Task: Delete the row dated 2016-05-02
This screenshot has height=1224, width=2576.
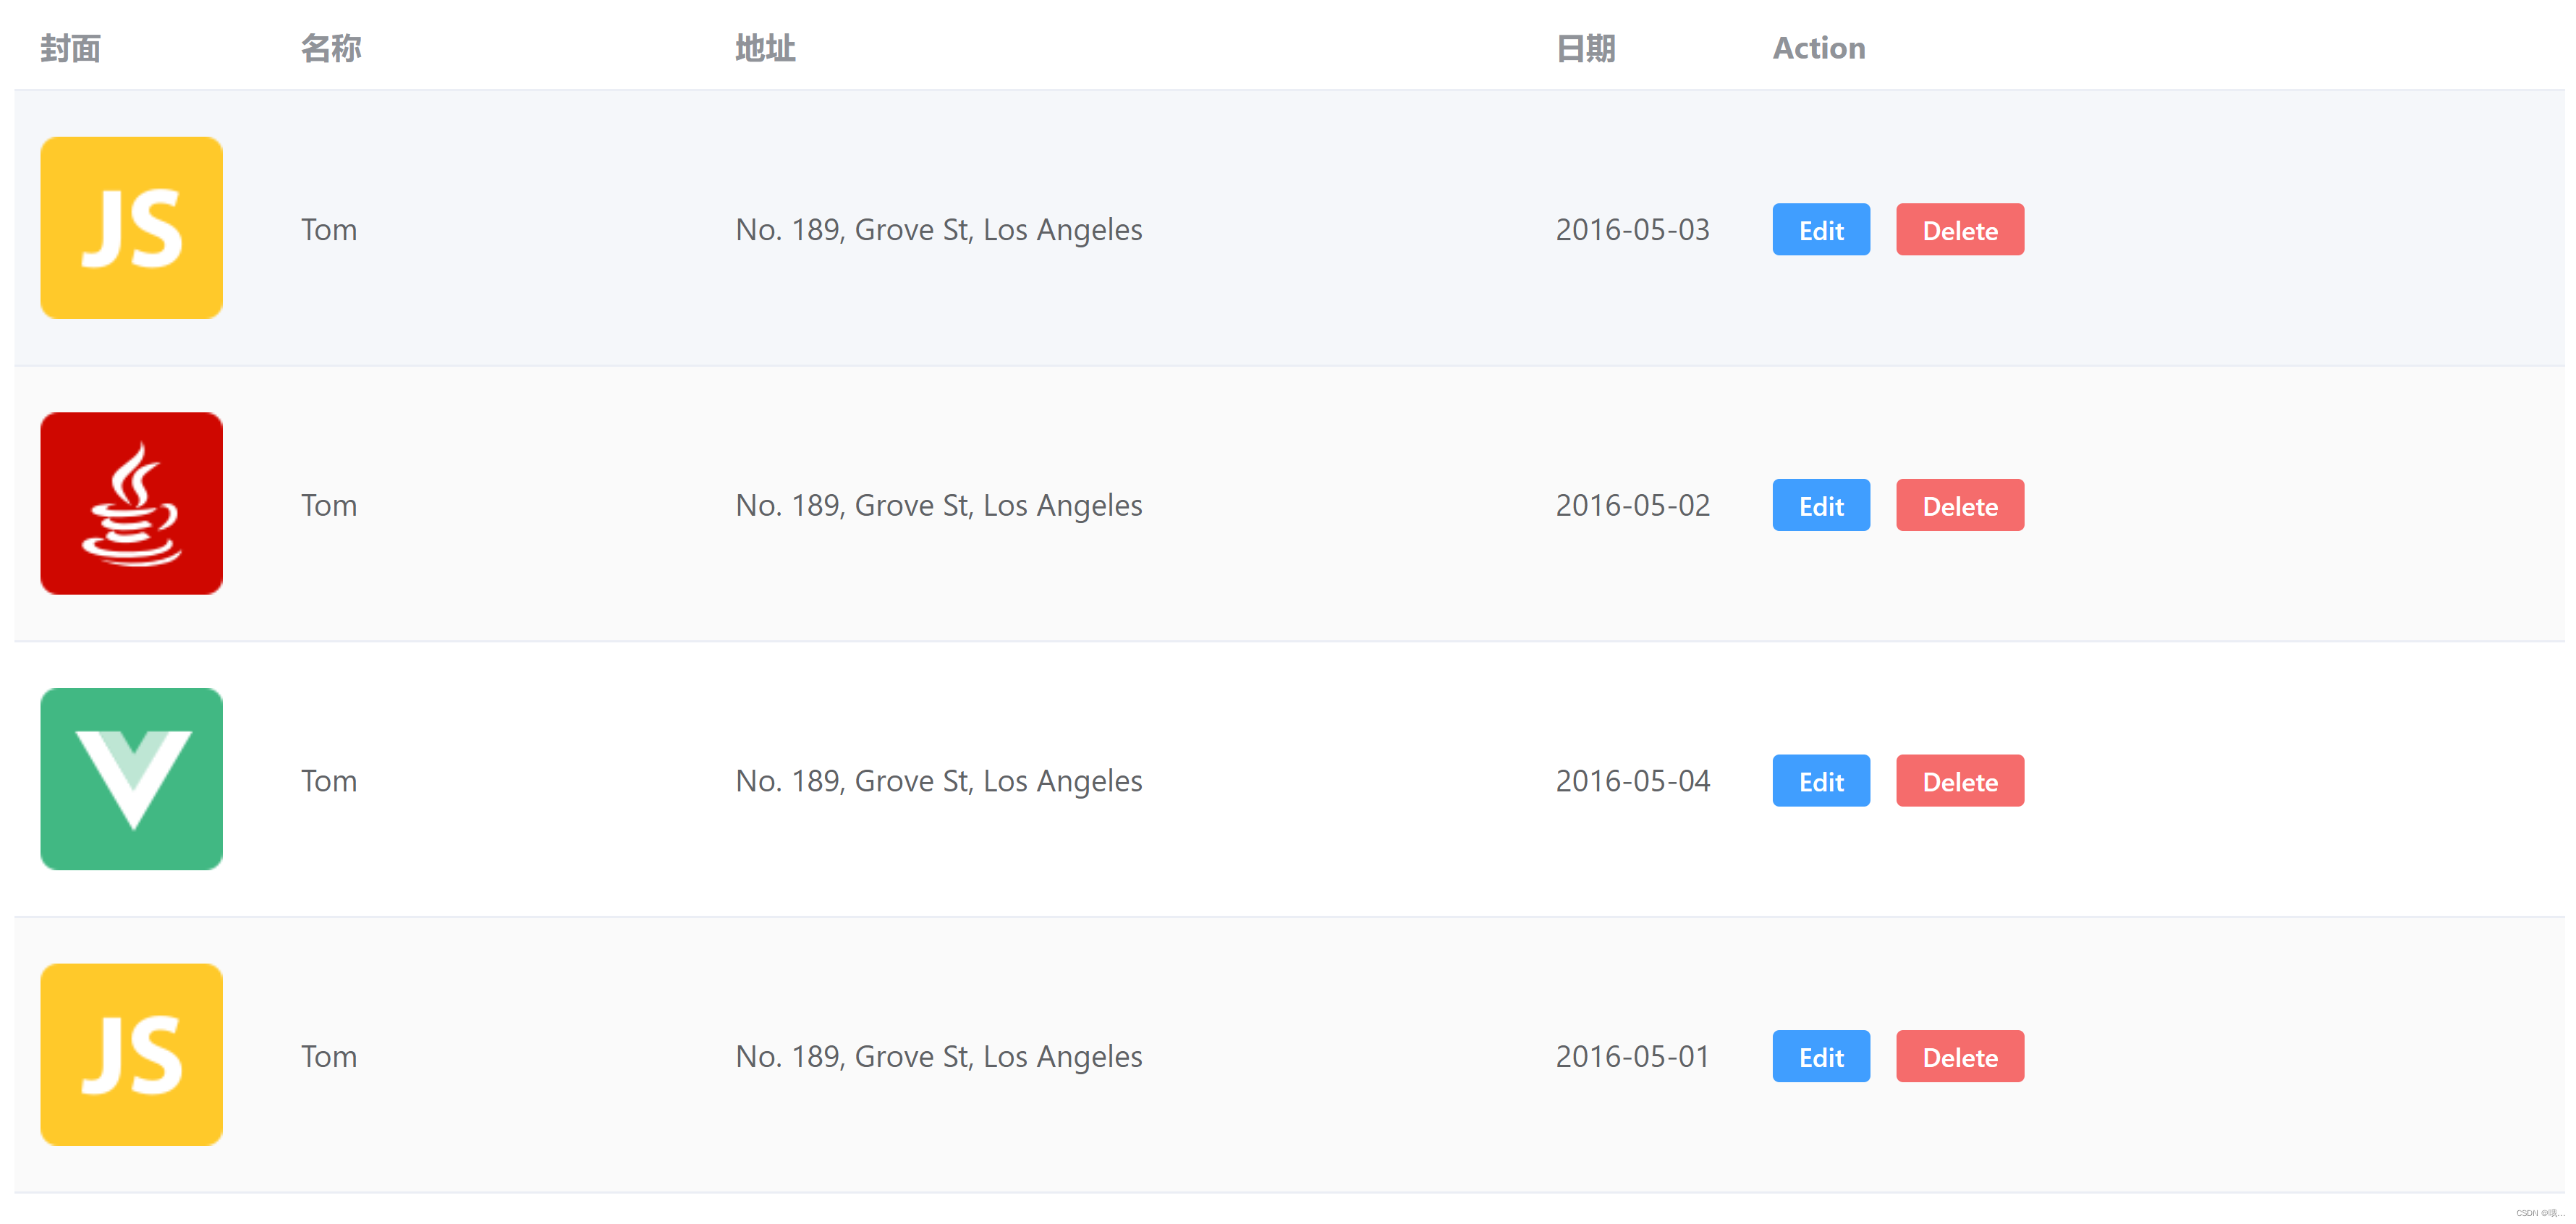Action: (x=1959, y=505)
